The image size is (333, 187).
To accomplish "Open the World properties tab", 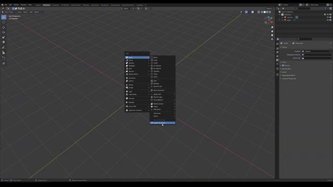I will [x=277, y=64].
